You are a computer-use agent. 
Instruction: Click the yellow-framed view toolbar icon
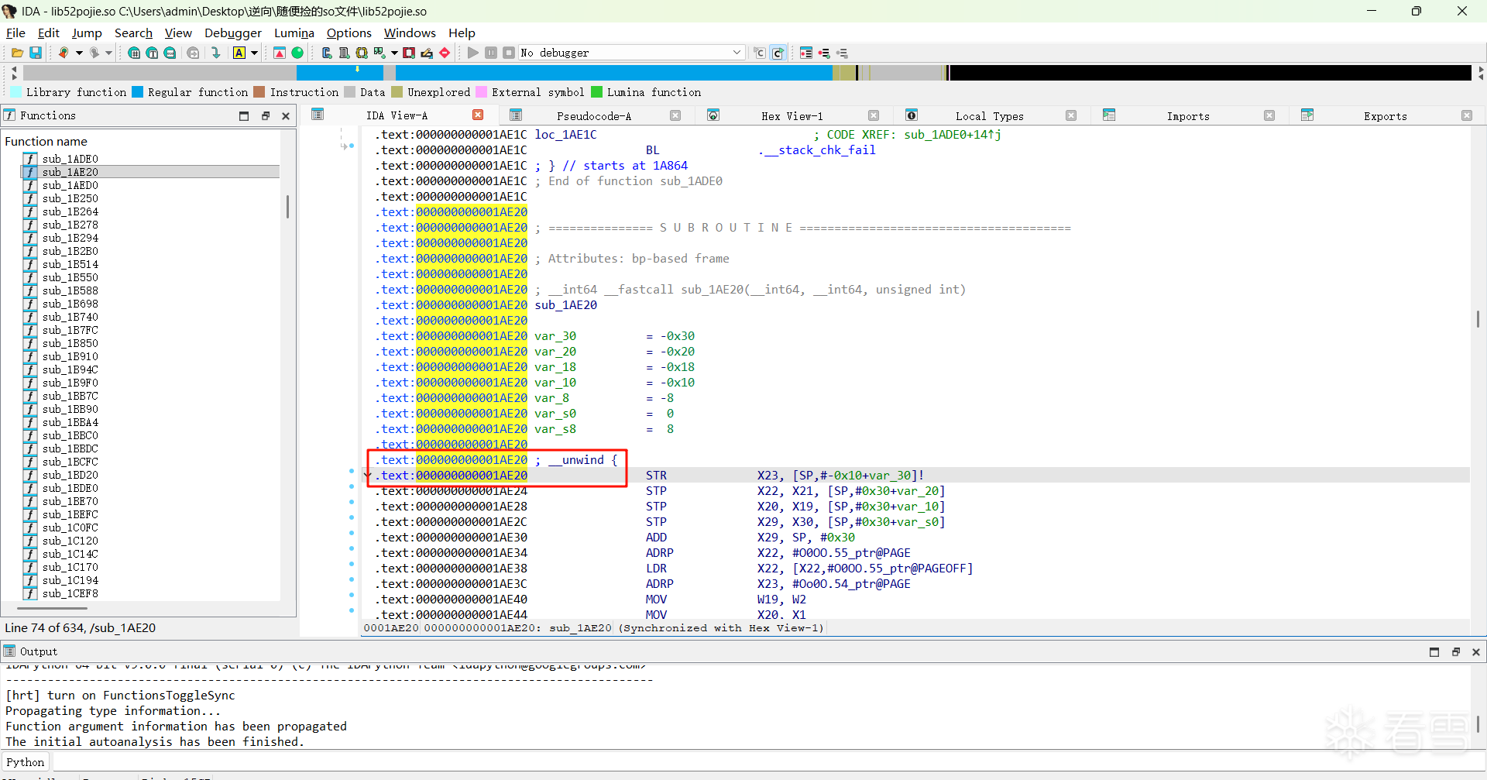coord(362,53)
